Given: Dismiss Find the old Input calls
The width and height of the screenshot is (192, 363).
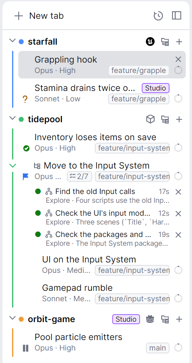Looking at the screenshot, I should click(x=178, y=192).
